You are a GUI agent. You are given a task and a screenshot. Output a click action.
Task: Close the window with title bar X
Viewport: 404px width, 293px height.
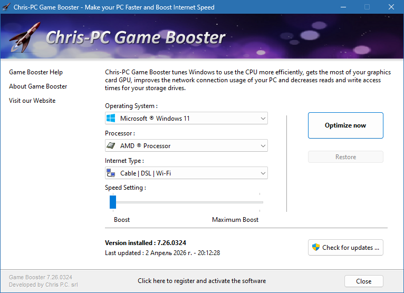coord(391,7)
